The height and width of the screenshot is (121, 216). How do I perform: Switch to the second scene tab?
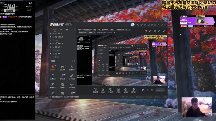pyautogui.click(x=61, y=30)
